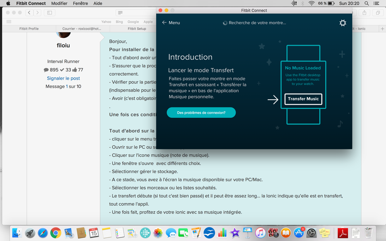Screen dimensions: 386x241
Task: Switch to Courrier - roxicool tab
Action: click(x=82, y=29)
